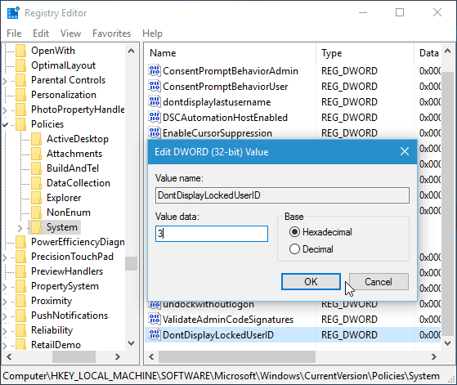This screenshot has width=457, height=385.
Task: Click the ConsentPromptBehaviorUser DWORD icon
Action: [155, 87]
